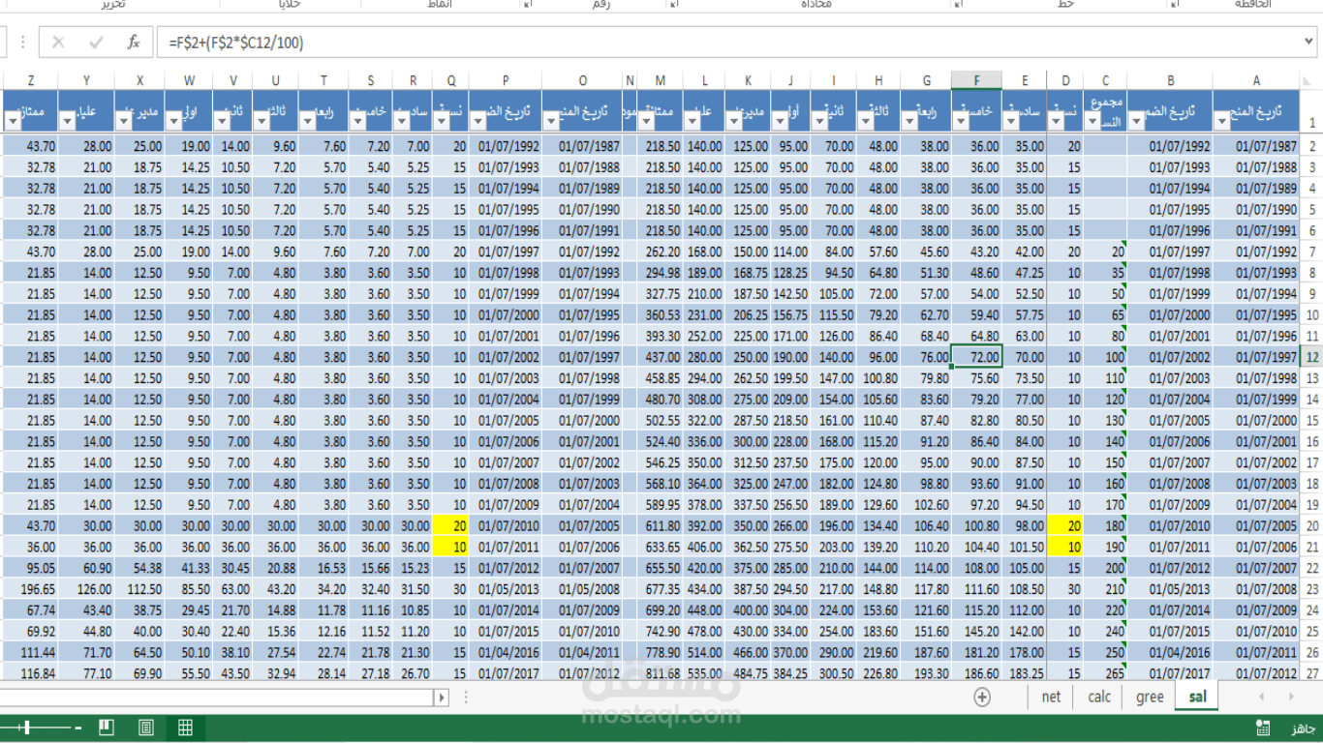The width and height of the screenshot is (1323, 743).
Task: Click cell C27 with value 265
Action: [1106, 673]
